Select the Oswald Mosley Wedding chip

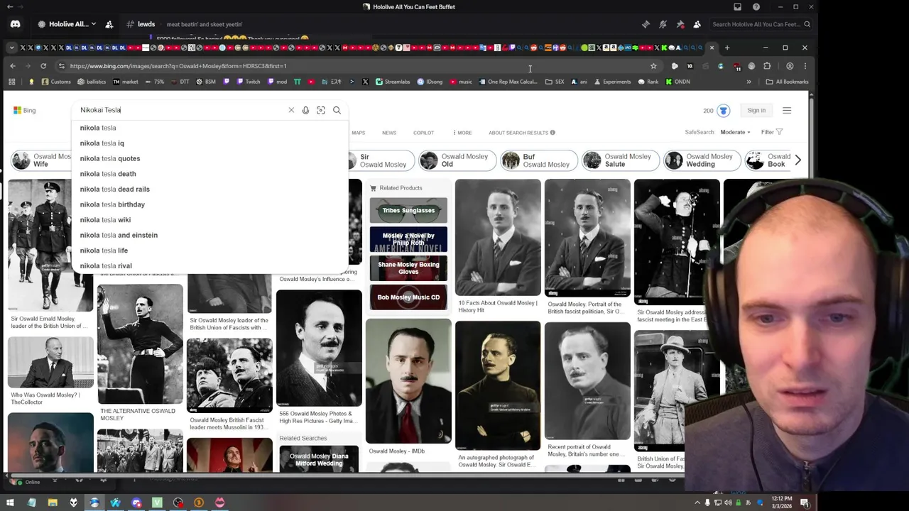pos(702,160)
